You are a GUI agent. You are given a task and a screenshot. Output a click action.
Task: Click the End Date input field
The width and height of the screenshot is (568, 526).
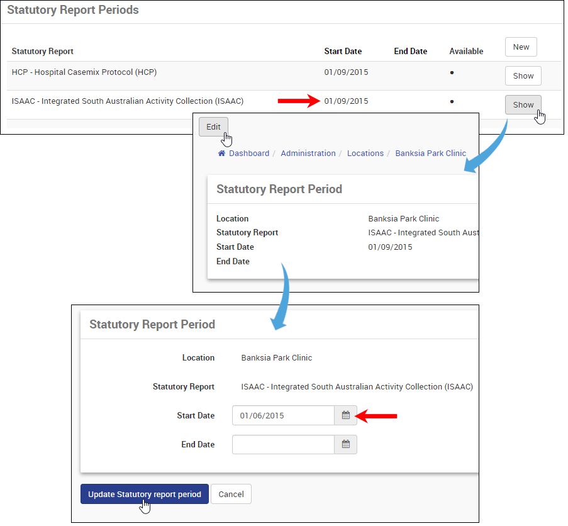click(283, 444)
